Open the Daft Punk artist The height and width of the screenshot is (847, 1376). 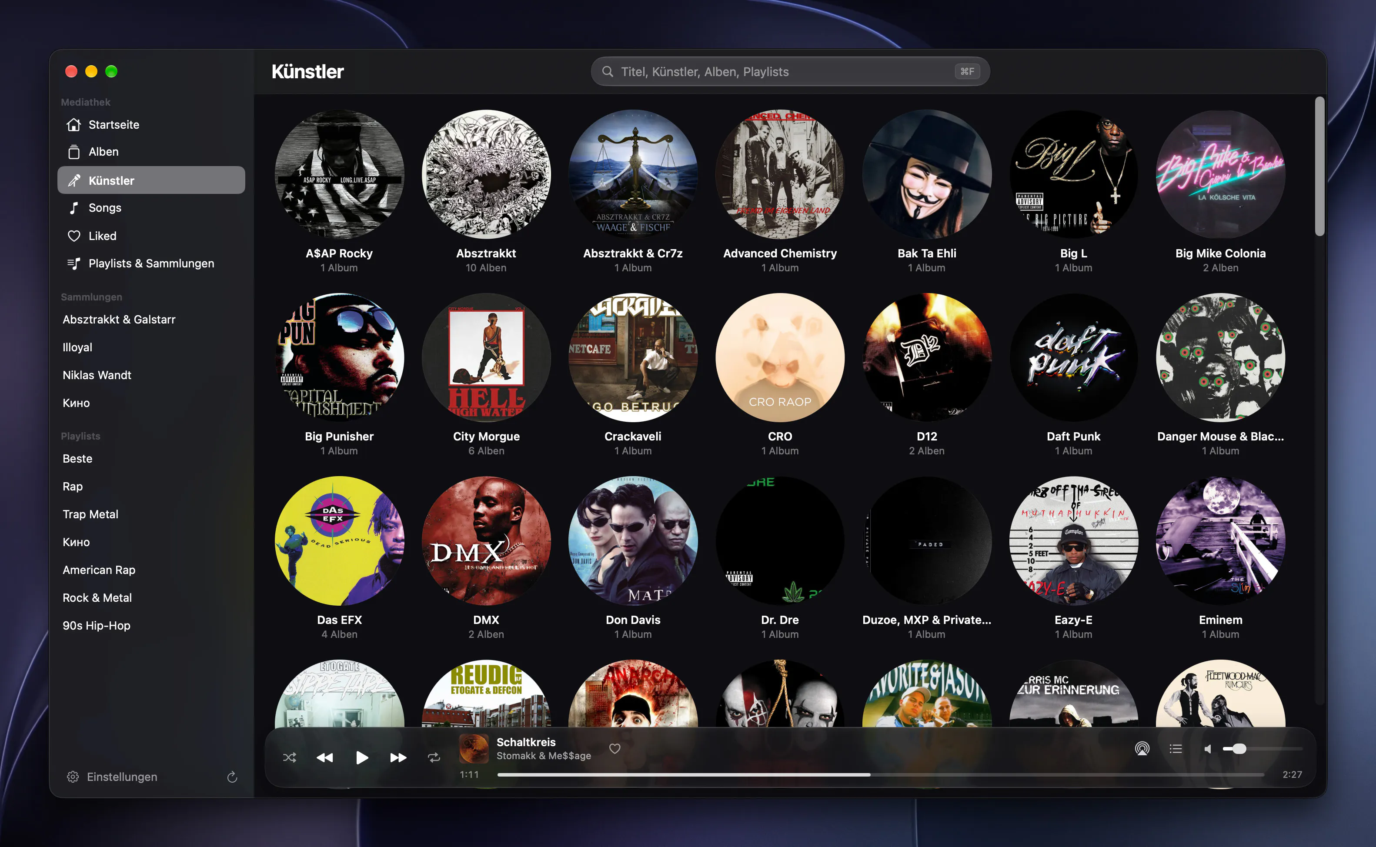pos(1073,357)
